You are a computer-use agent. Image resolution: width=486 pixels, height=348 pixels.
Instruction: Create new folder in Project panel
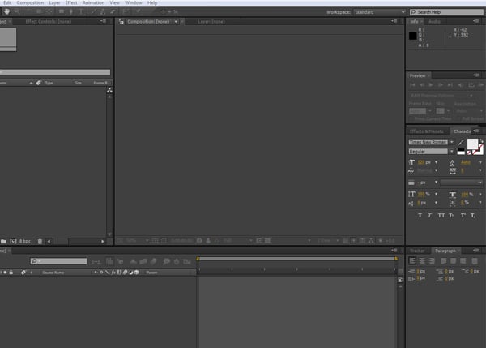click(x=3, y=241)
